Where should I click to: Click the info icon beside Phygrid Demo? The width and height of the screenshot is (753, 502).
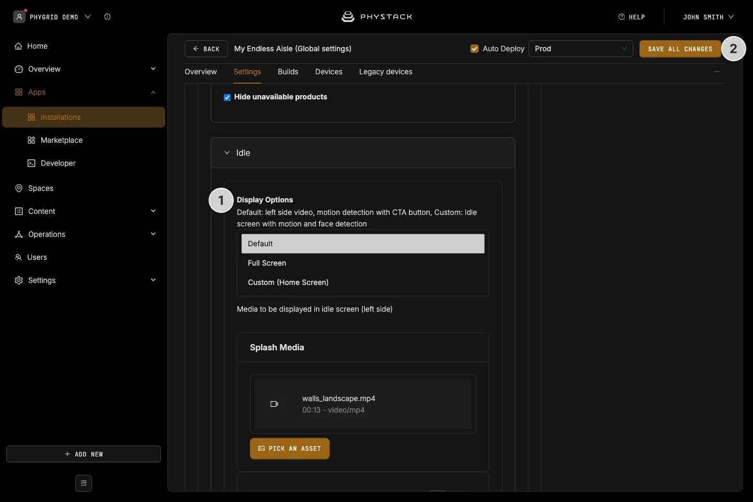click(107, 17)
